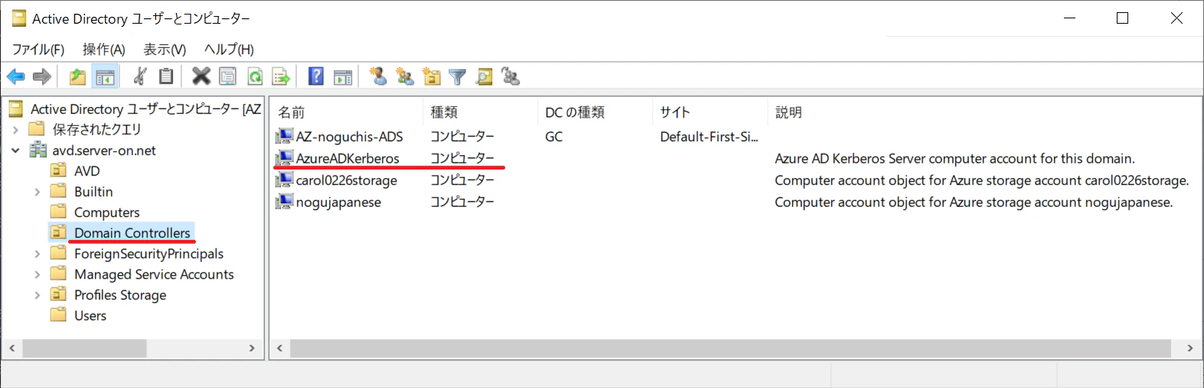The height and width of the screenshot is (388, 1204).
Task: Click the AzureADKerberos name text
Action: click(x=347, y=158)
